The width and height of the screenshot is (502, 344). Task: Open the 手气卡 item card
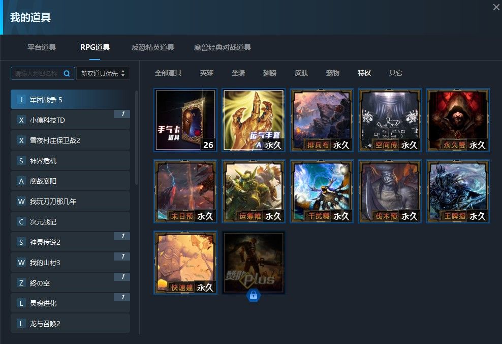(x=185, y=120)
